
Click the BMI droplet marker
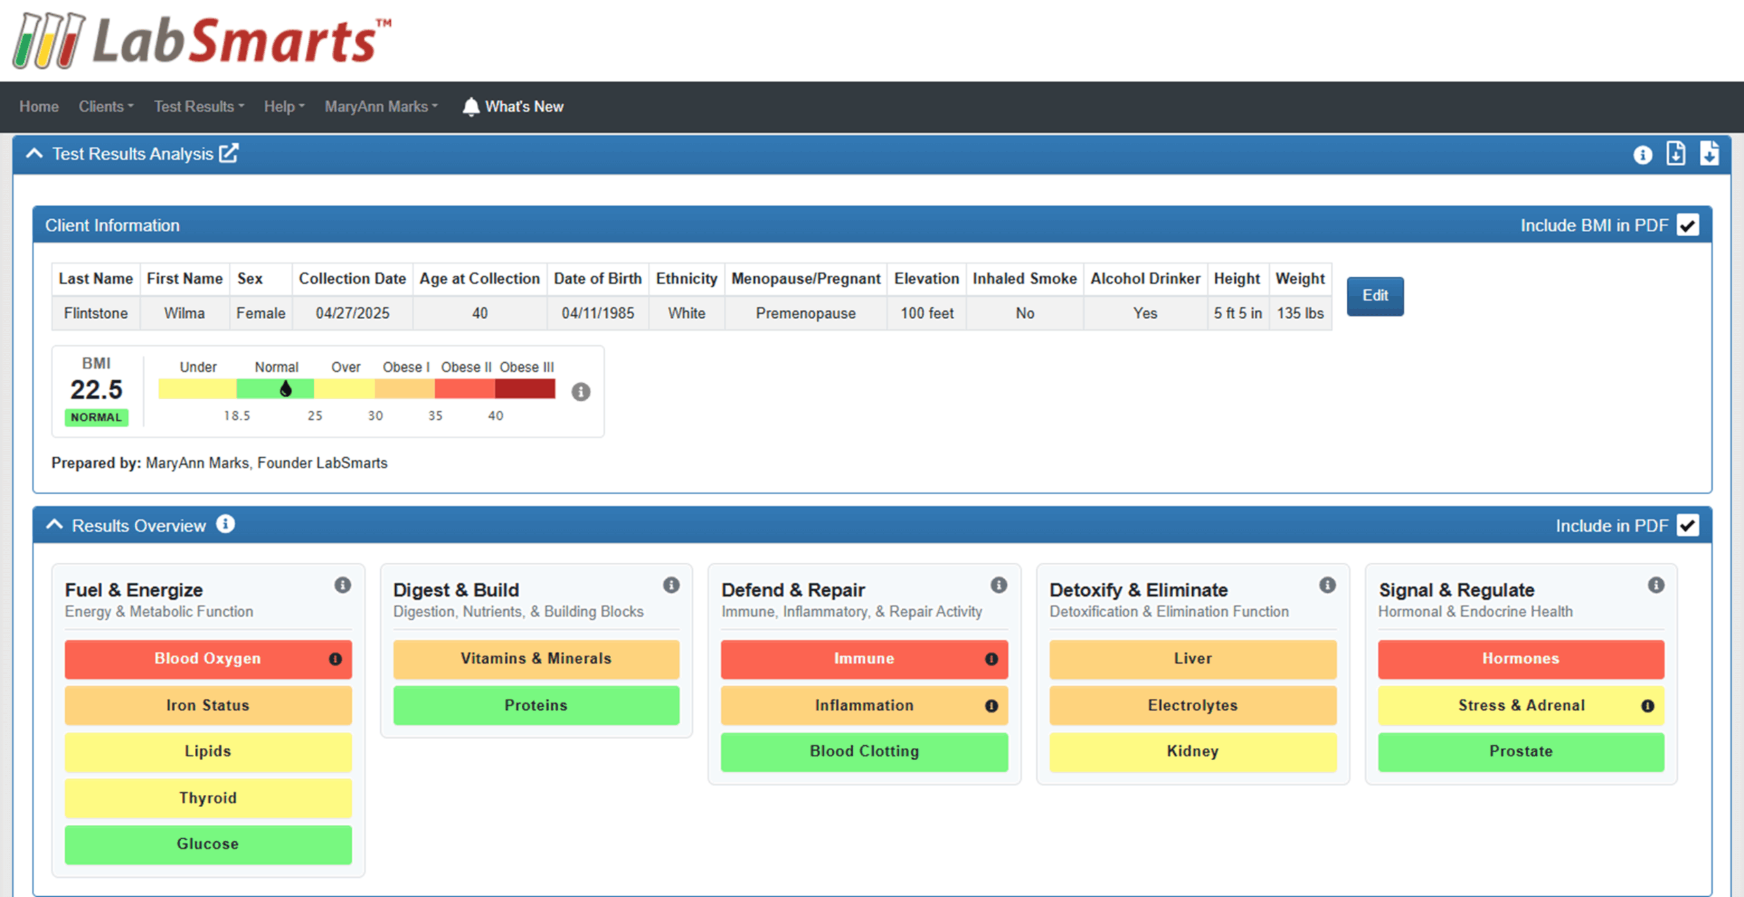[285, 389]
